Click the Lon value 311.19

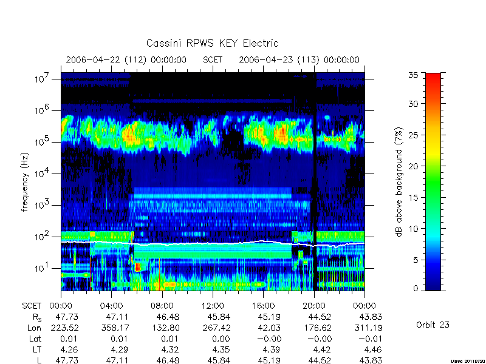(368, 328)
